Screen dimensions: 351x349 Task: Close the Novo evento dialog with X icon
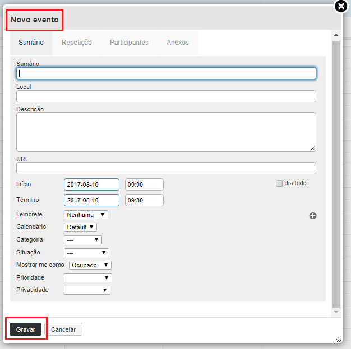click(x=341, y=7)
